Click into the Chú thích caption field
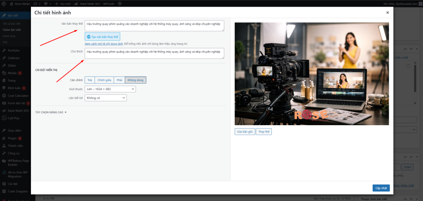The image size is (423, 201). click(x=154, y=53)
